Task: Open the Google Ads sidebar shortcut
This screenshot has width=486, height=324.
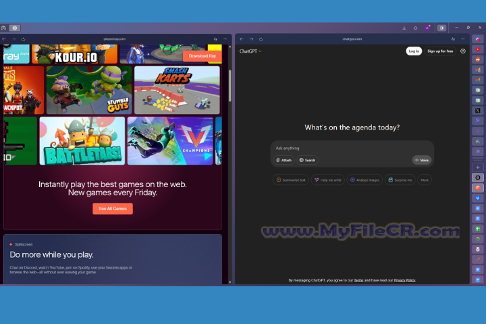Action: click(478, 141)
